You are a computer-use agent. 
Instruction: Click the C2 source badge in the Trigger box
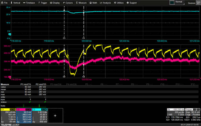tap(195, 109)
